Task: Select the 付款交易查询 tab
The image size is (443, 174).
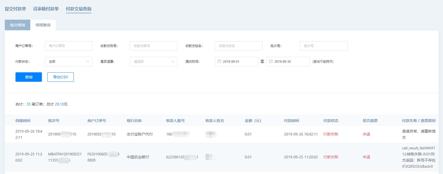Action: (79, 9)
